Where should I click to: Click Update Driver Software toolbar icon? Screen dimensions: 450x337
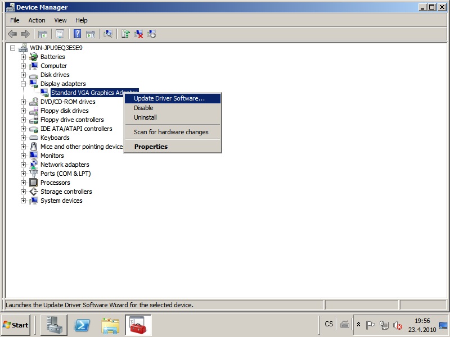point(125,34)
